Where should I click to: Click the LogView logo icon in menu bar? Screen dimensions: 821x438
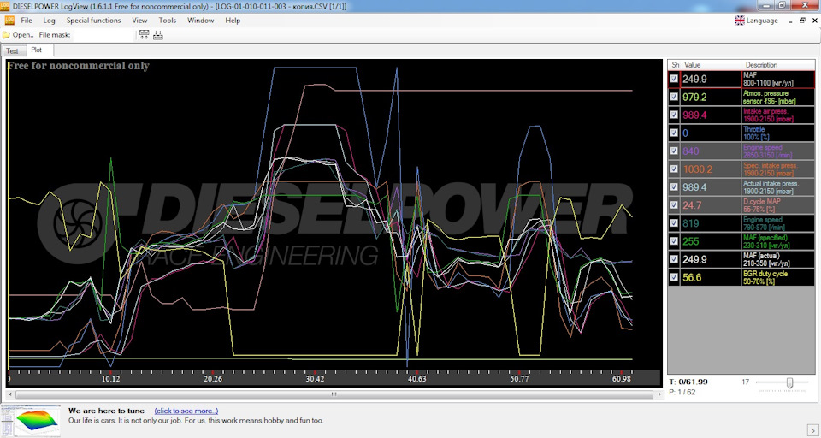coord(9,21)
